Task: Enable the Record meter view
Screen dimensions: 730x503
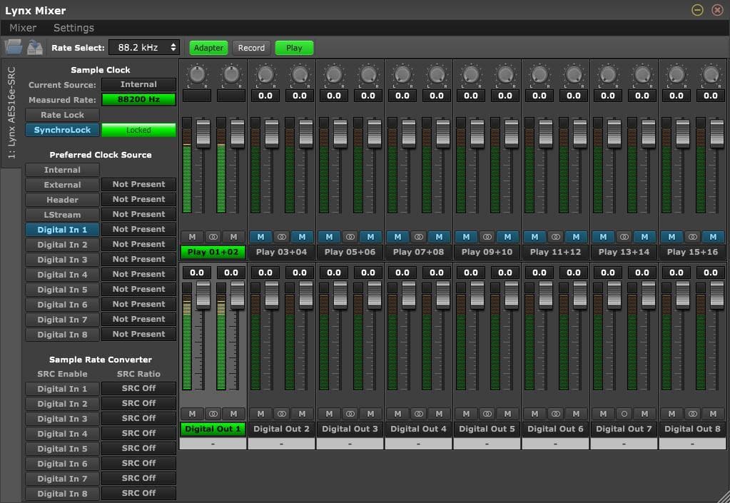Action: (251, 48)
